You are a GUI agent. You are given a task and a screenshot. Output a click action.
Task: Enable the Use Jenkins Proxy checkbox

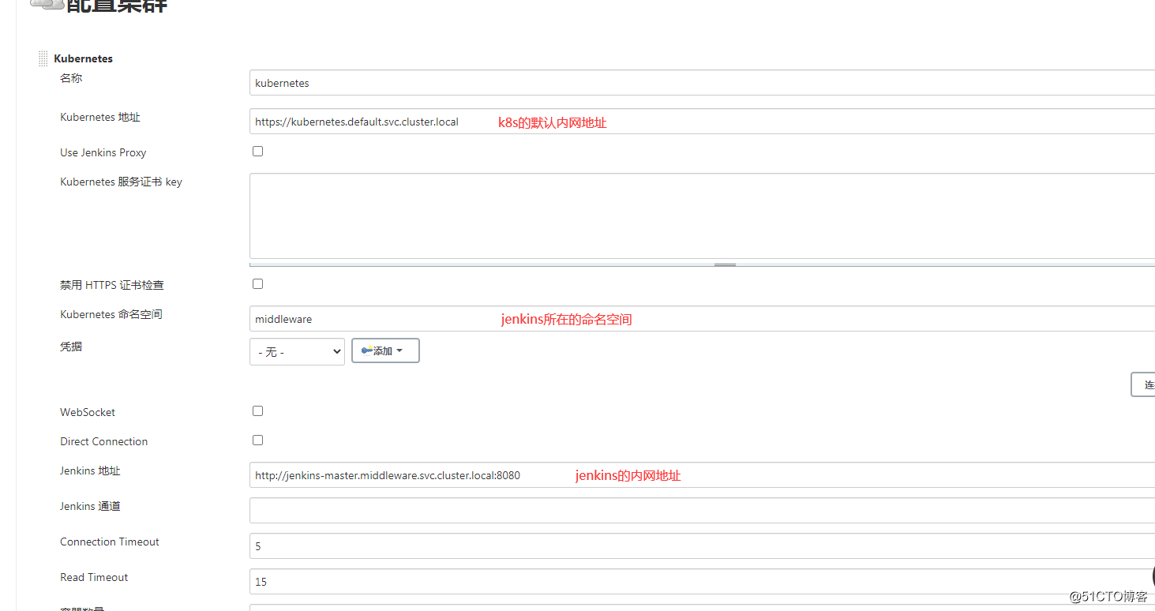257,151
